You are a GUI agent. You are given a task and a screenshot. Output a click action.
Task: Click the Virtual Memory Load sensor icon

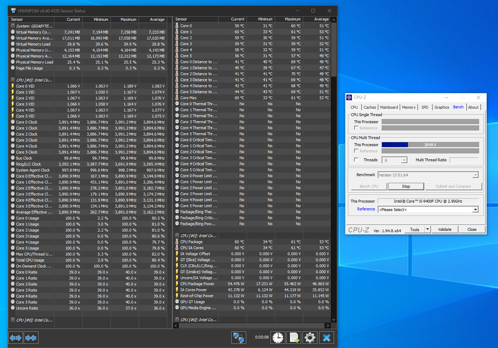point(13,44)
